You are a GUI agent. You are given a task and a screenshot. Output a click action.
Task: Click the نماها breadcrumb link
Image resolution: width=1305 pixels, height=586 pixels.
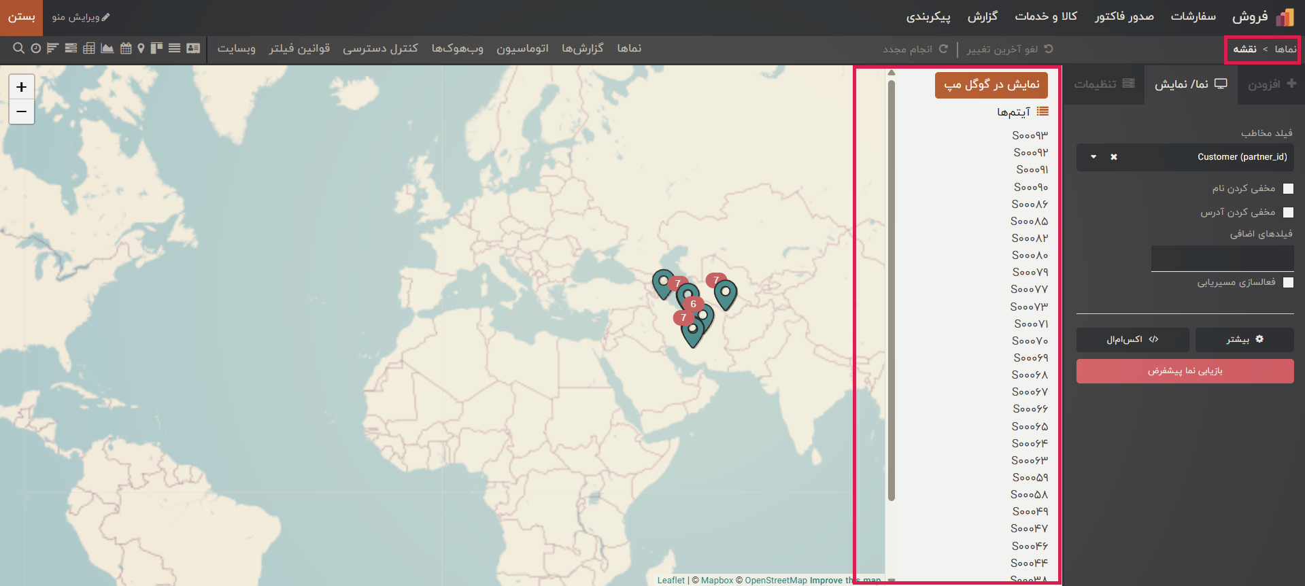point(1285,49)
